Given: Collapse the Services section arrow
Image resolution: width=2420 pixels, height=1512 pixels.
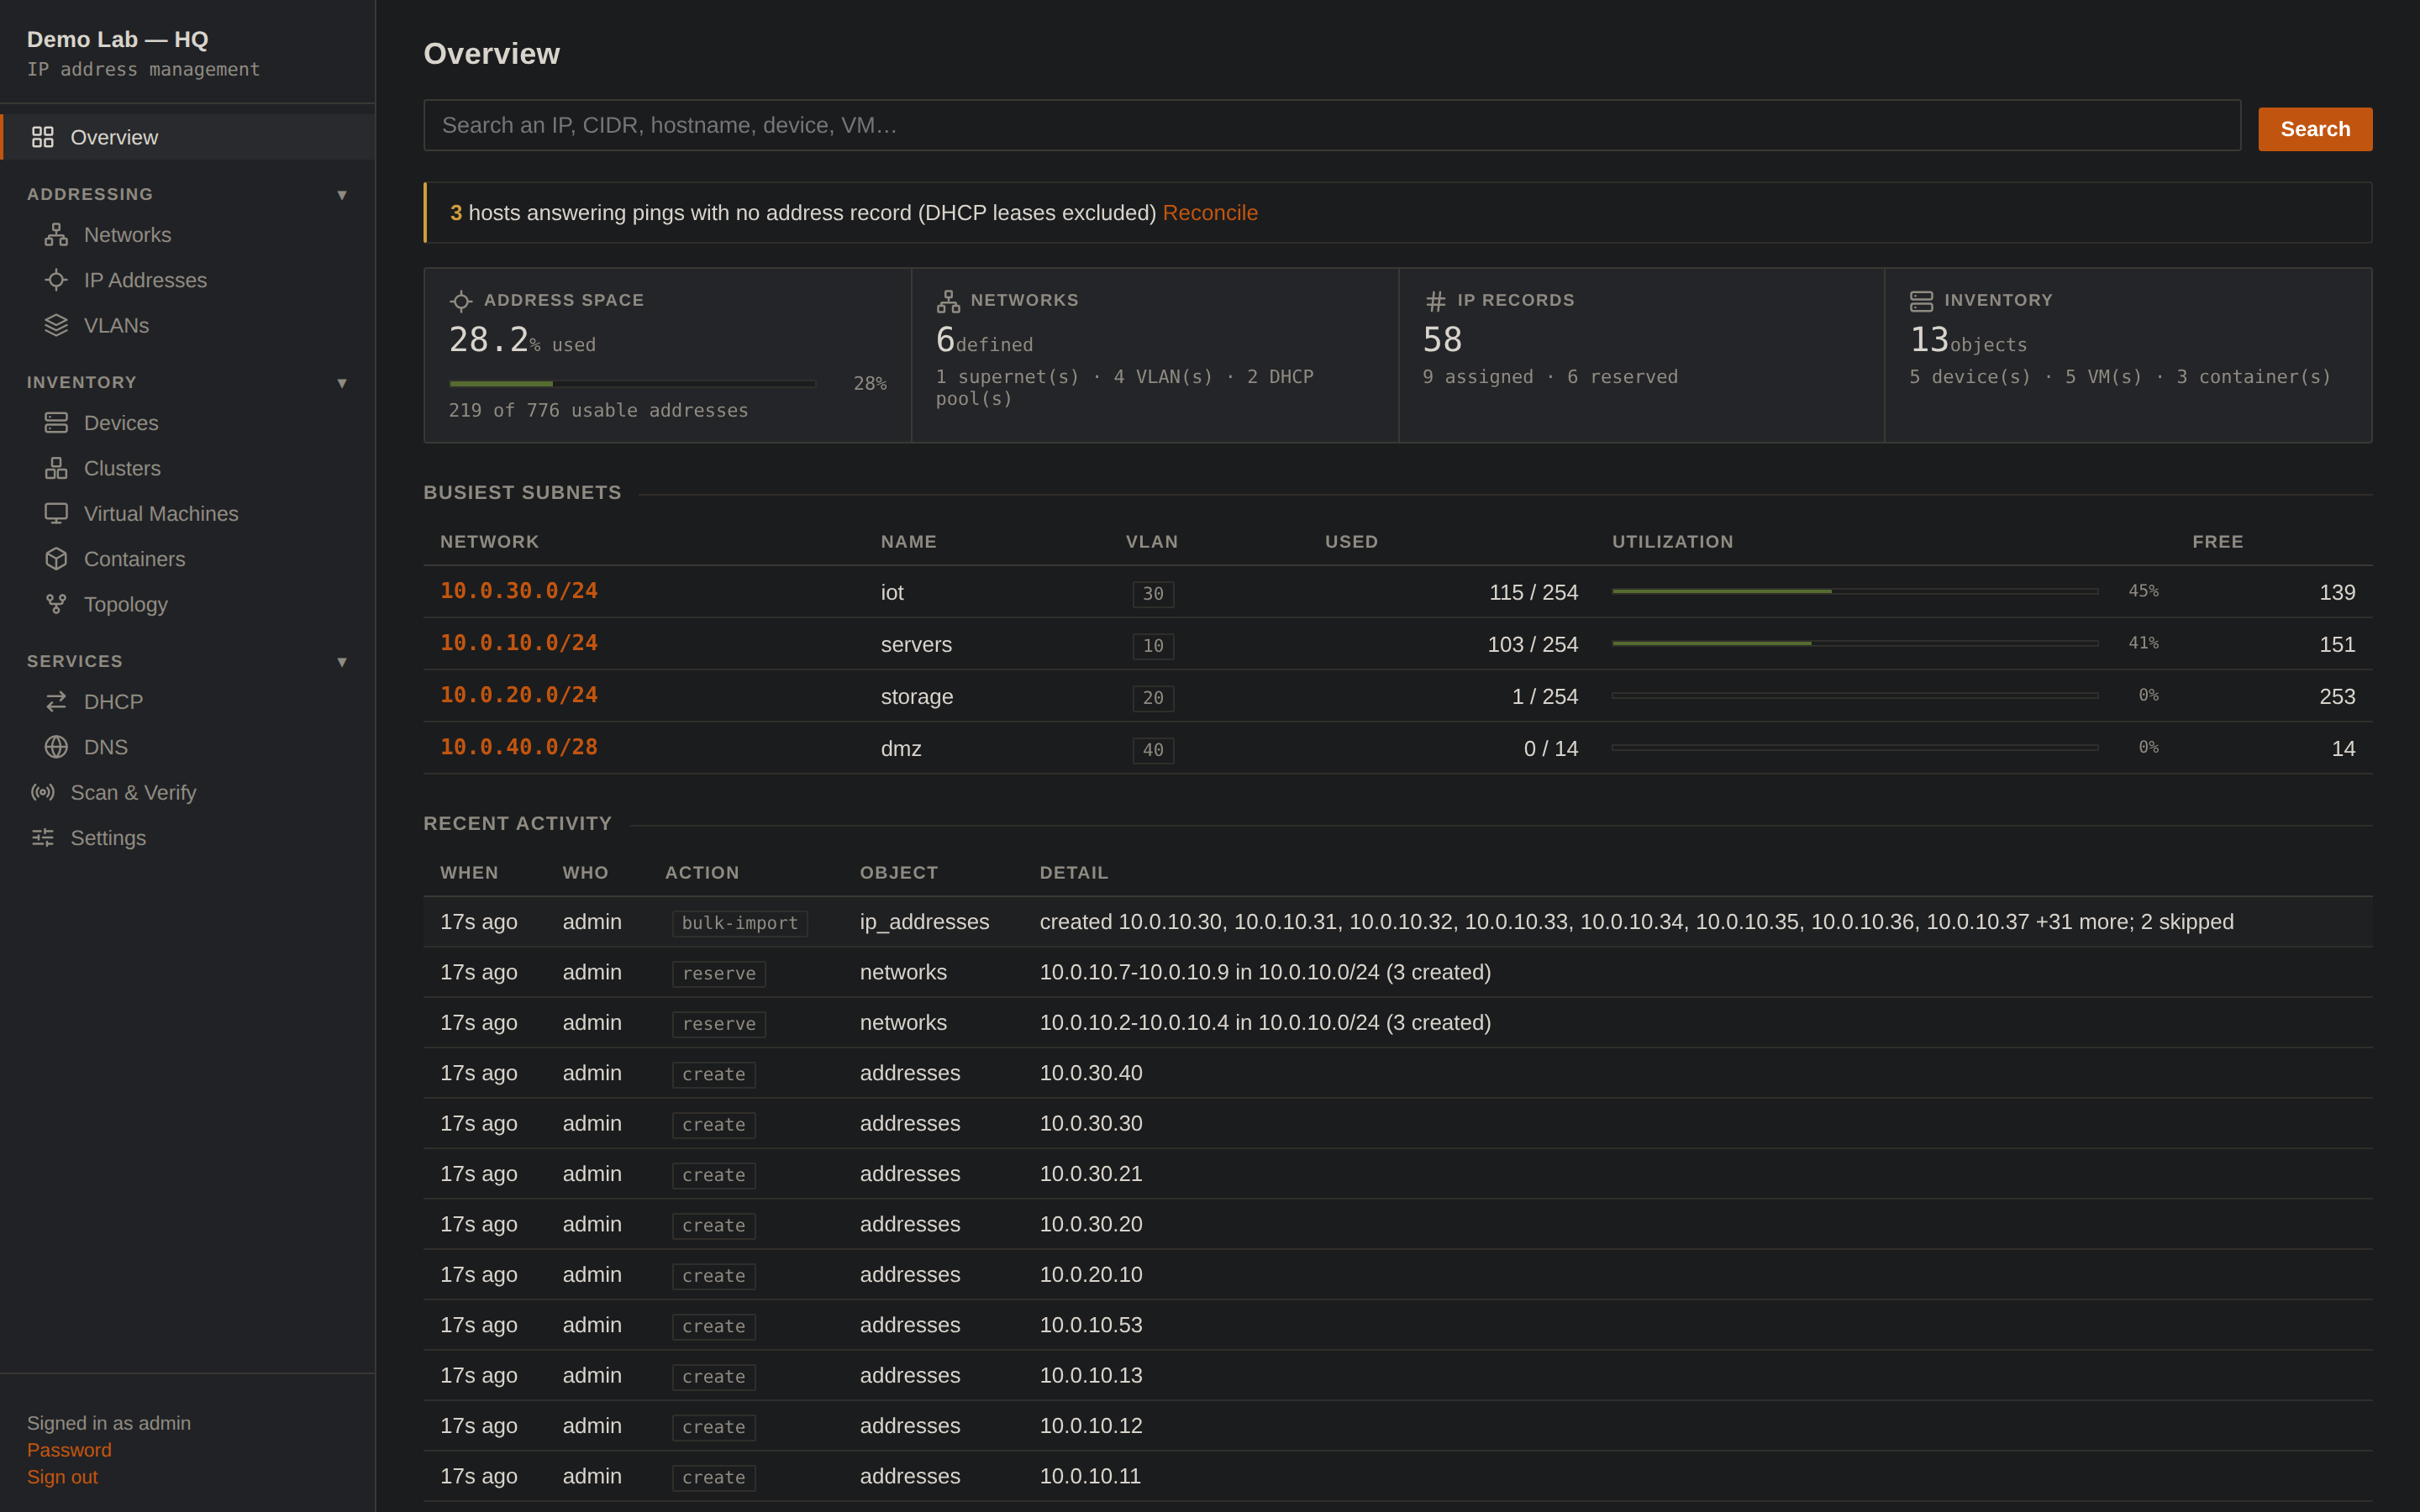Looking at the screenshot, I should click(342, 662).
